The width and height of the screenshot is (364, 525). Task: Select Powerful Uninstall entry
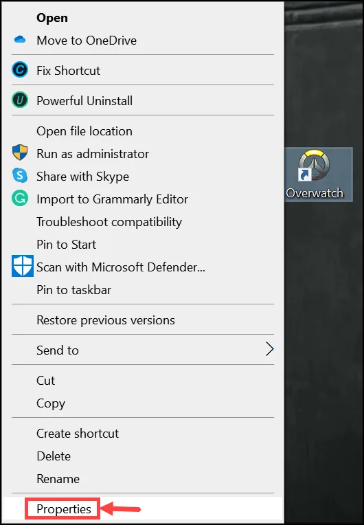pyautogui.click(x=143, y=101)
